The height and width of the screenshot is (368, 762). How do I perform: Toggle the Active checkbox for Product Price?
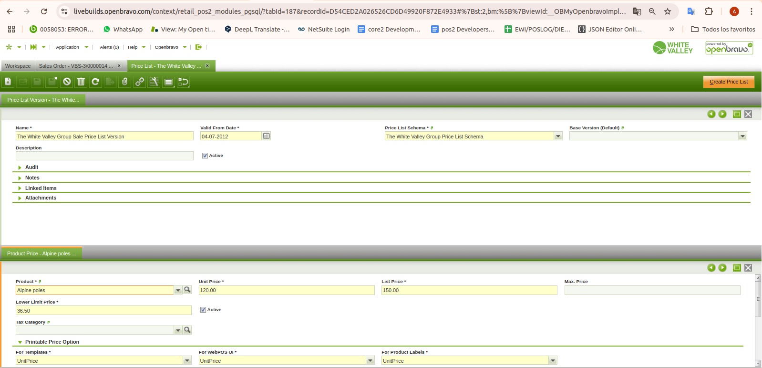pos(203,310)
